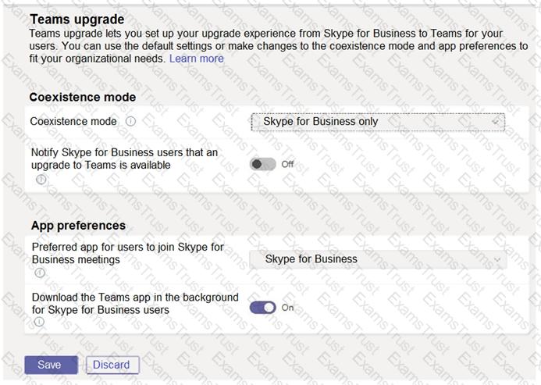Click info icon next to Coexistence mode

[130, 121]
